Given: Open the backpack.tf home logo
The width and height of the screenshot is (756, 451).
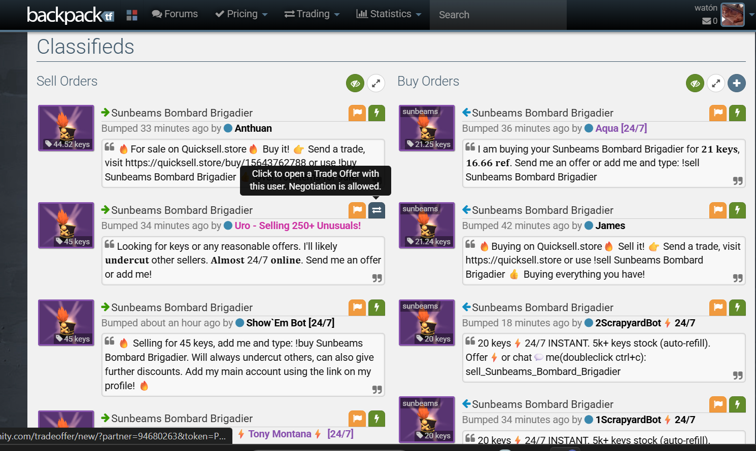Looking at the screenshot, I should (70, 15).
